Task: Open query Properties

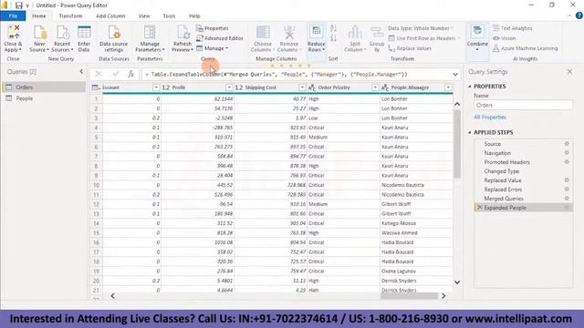Action: (213, 28)
